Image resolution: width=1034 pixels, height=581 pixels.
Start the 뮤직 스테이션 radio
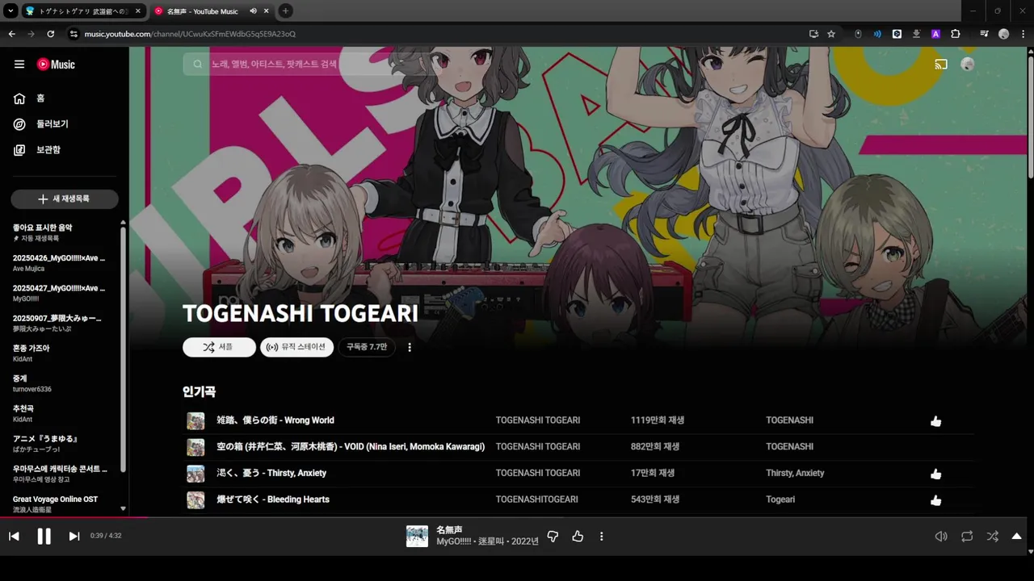click(296, 347)
